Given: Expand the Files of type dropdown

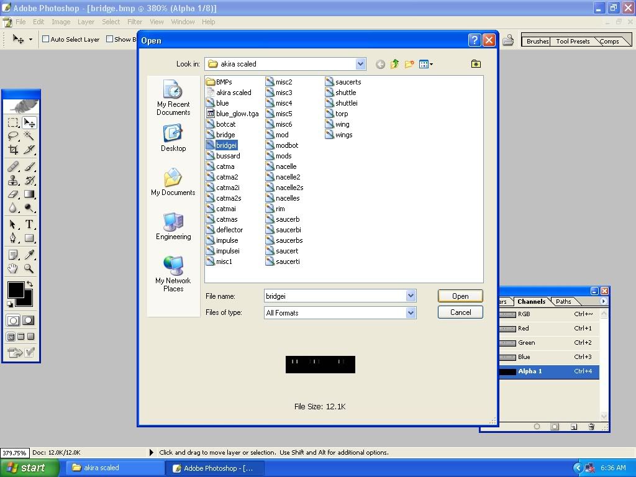Looking at the screenshot, I should point(411,313).
